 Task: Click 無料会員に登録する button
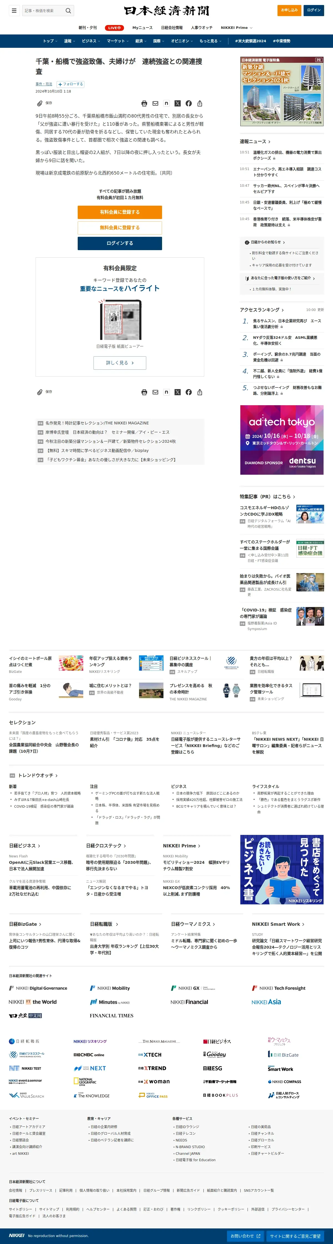[x=120, y=227]
